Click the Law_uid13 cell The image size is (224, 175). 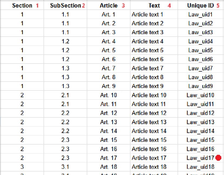(200, 122)
